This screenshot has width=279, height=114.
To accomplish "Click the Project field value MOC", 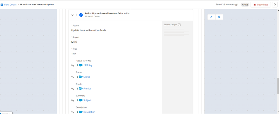I will [74, 42].
